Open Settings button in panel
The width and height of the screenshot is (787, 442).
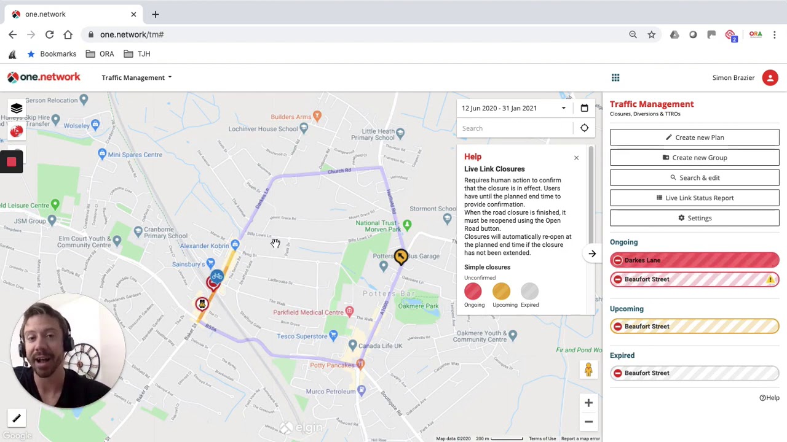[x=694, y=219]
